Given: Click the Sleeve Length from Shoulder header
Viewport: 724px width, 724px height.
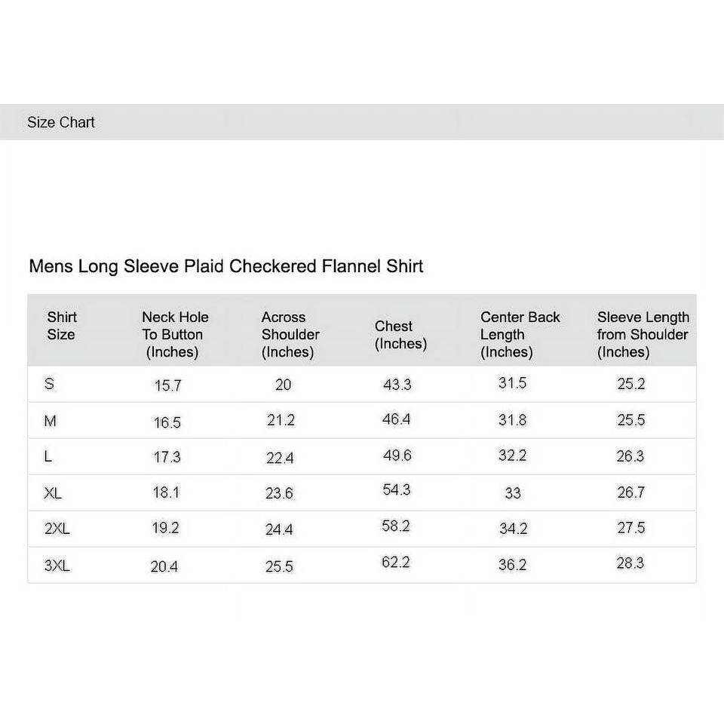Looking at the screenshot, I should point(643,334).
